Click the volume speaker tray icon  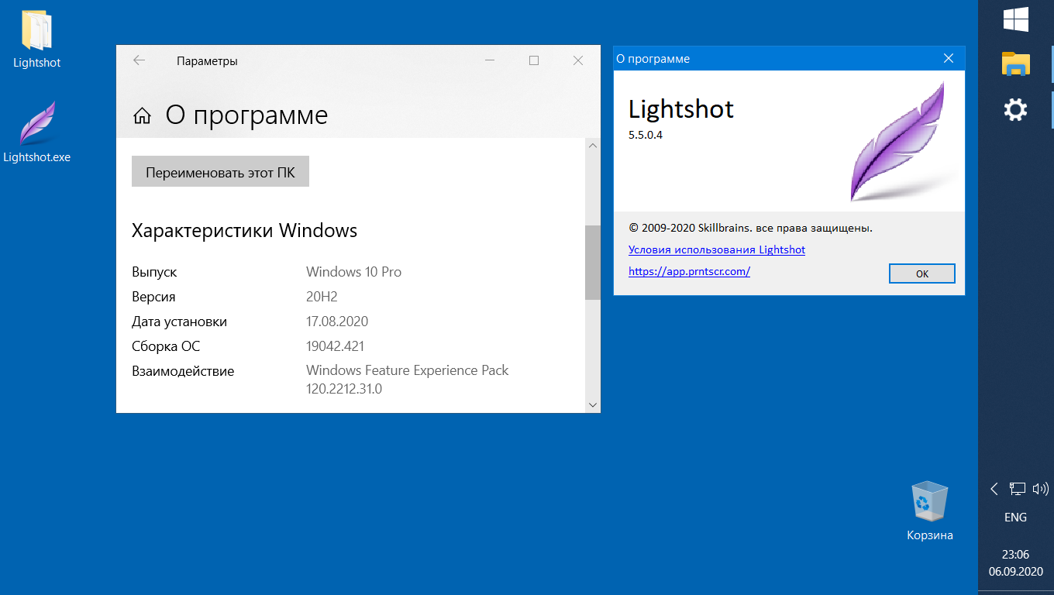1040,489
